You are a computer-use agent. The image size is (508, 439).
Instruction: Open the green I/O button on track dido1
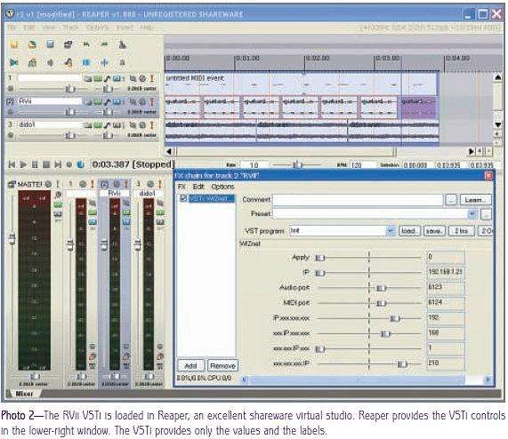click(x=98, y=125)
